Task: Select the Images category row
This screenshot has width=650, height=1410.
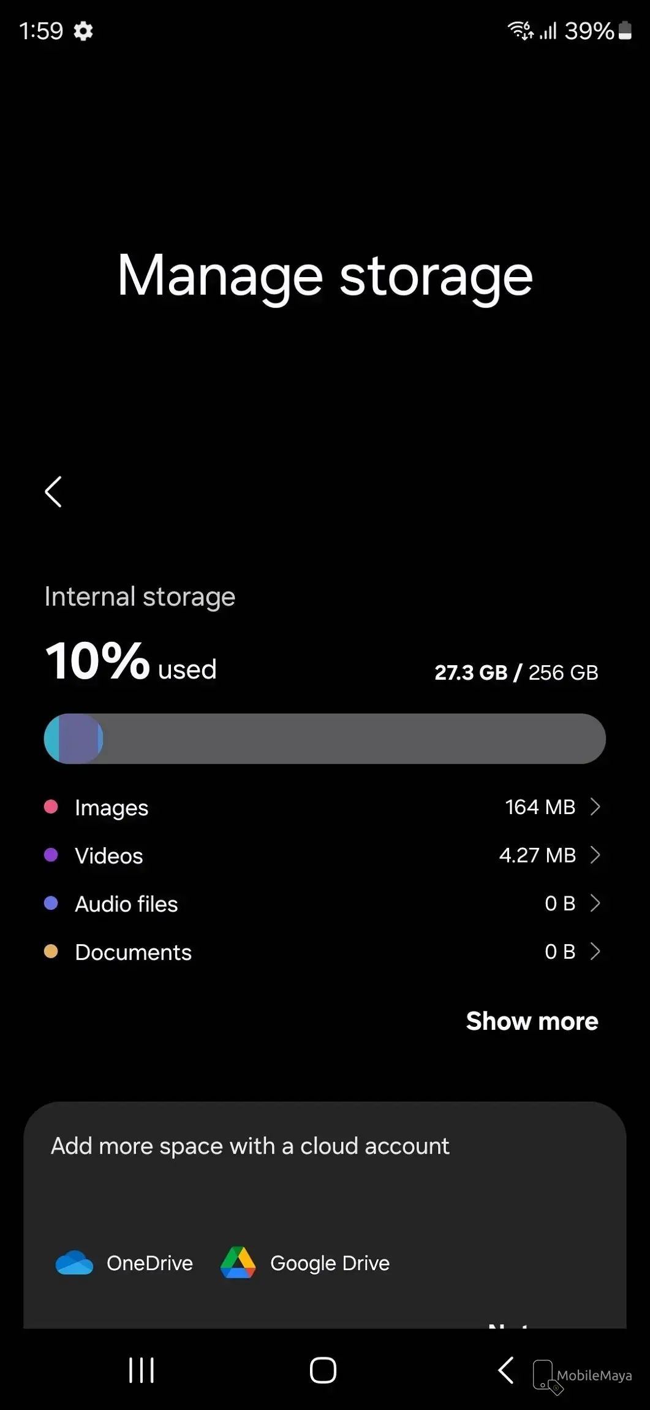Action: [111, 807]
